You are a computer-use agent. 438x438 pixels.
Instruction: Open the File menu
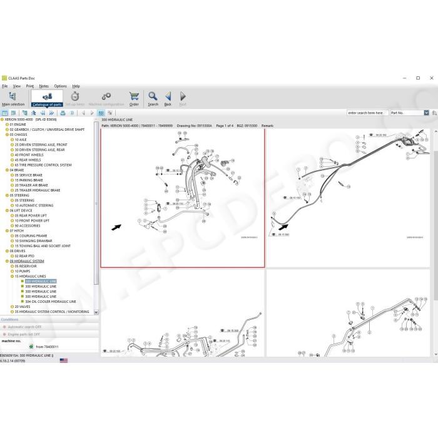(x=5, y=86)
